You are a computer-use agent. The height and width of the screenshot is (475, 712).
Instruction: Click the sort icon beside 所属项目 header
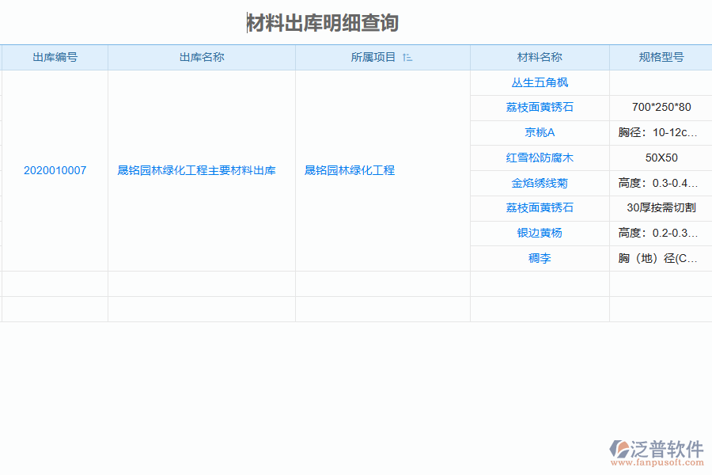408,57
